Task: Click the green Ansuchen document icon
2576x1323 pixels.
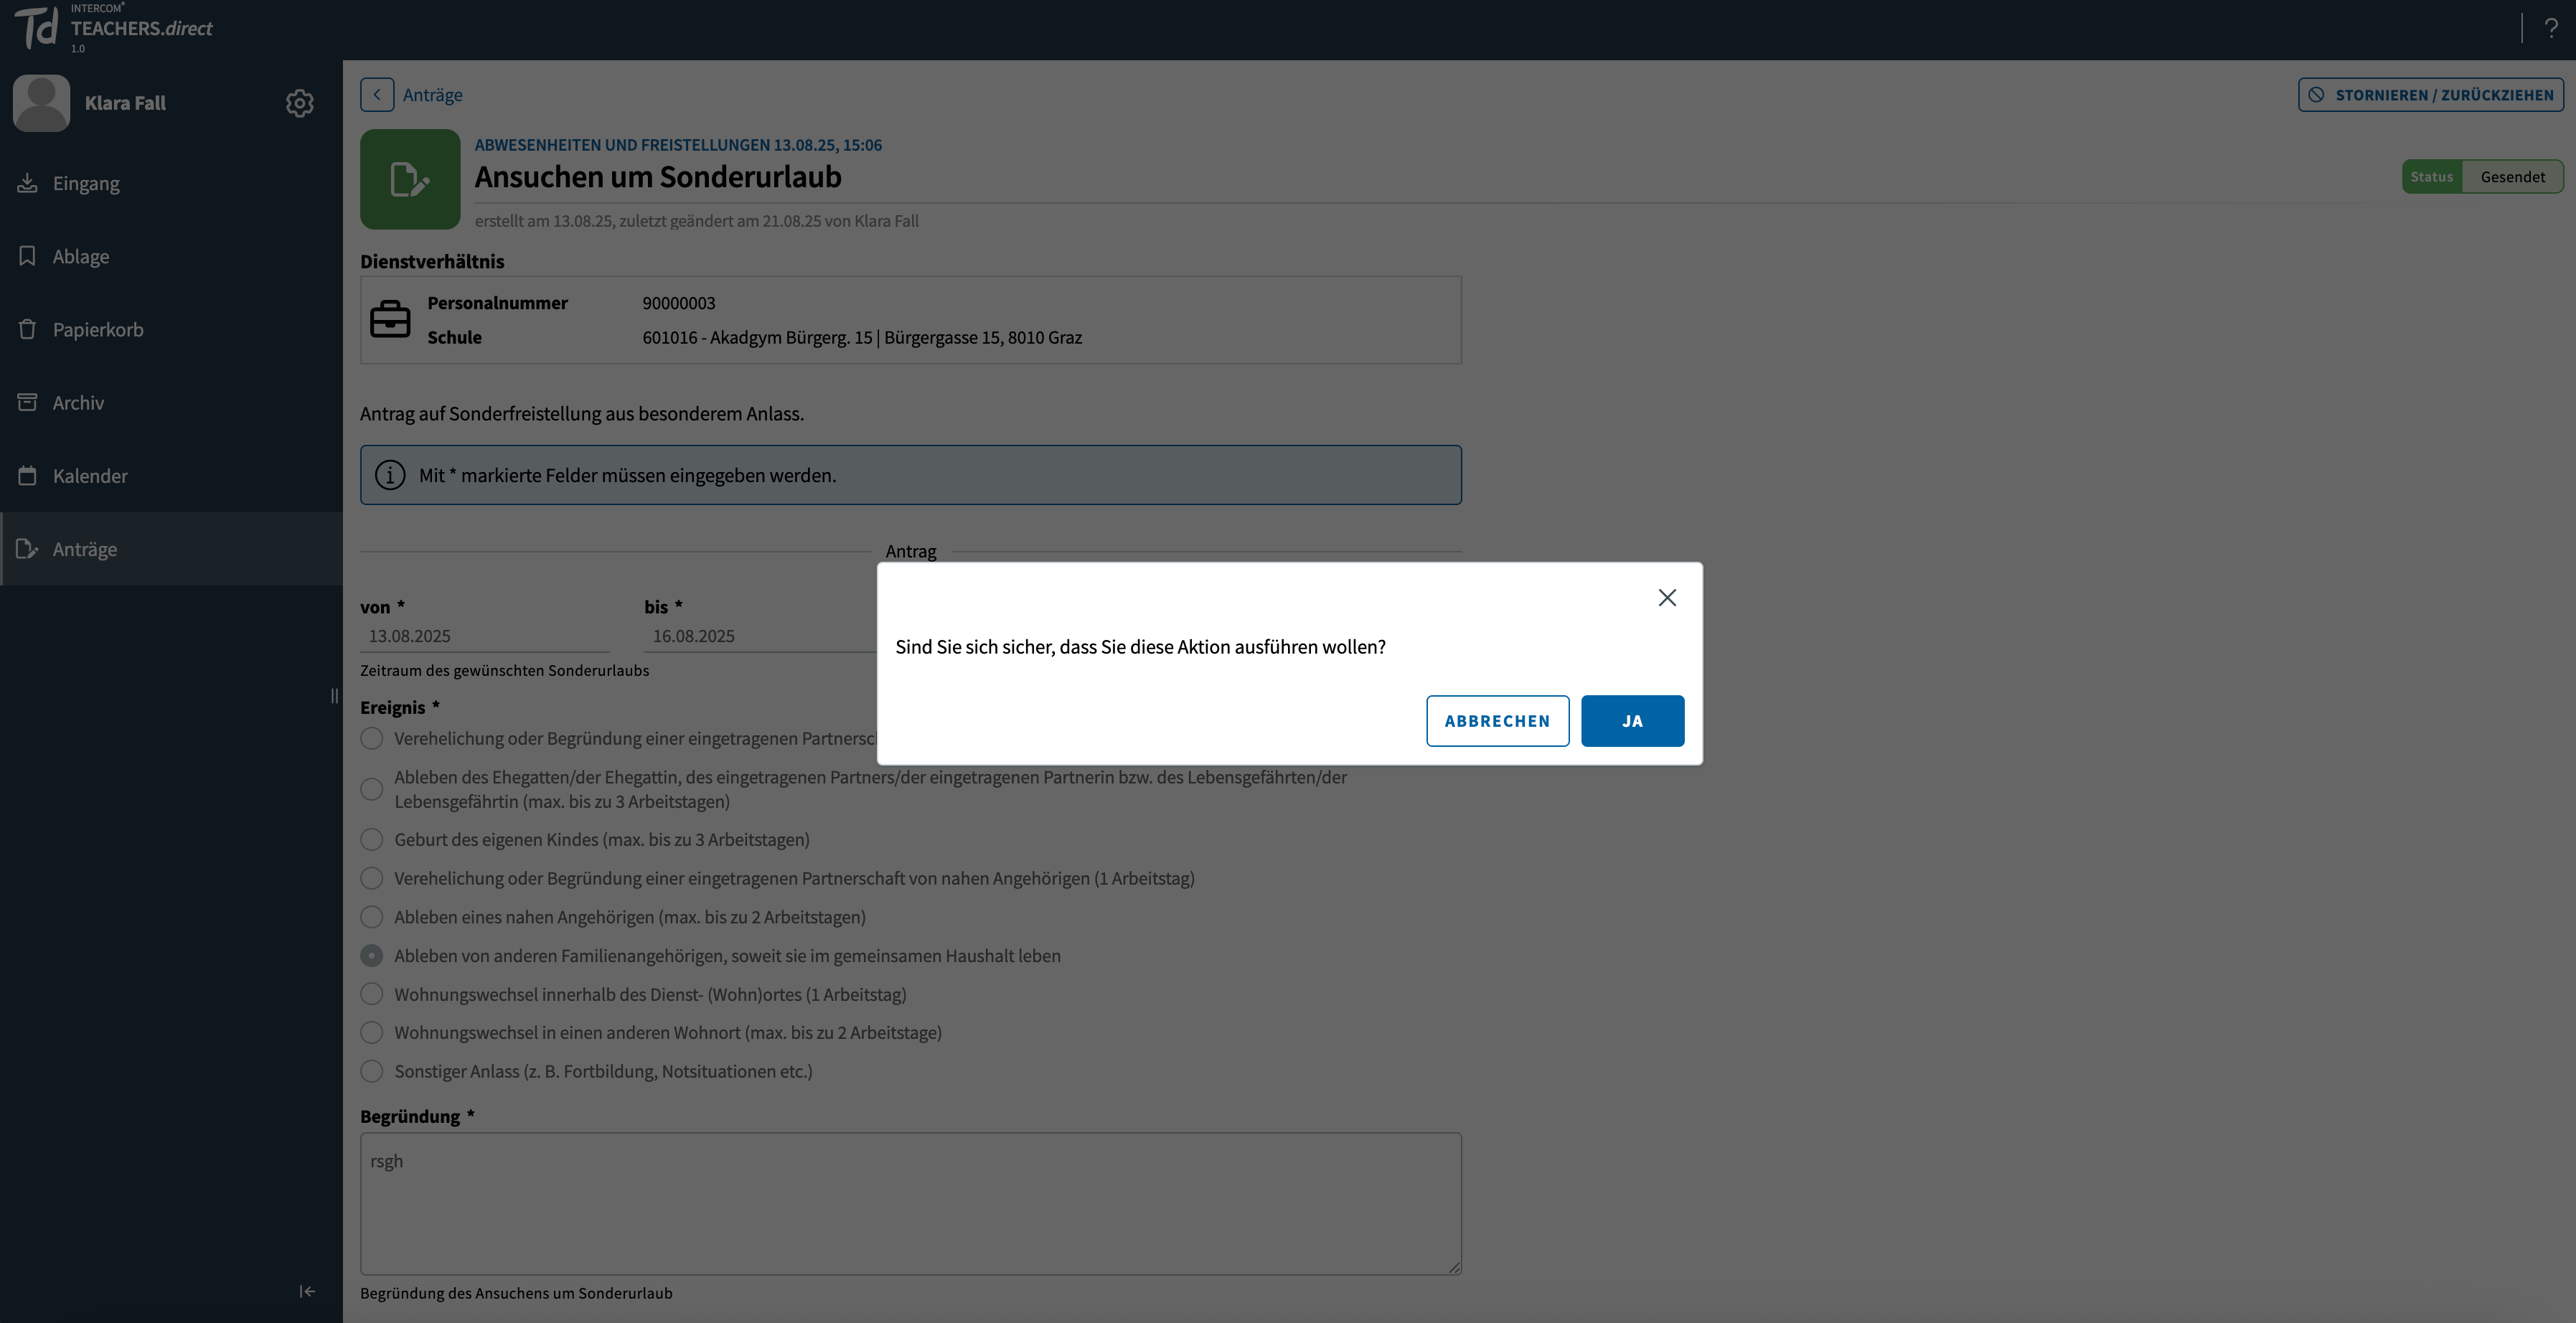Action: (410, 179)
